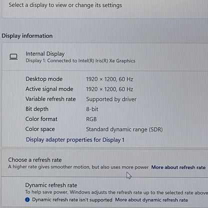This screenshot has width=208, height=208.
Task: Select the Display information section title
Action: [x=27, y=36]
